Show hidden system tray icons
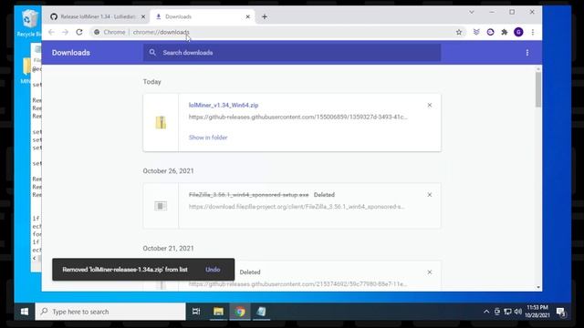The width and height of the screenshot is (584, 328). coord(486,312)
